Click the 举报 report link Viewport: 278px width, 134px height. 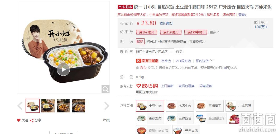pos(106,120)
